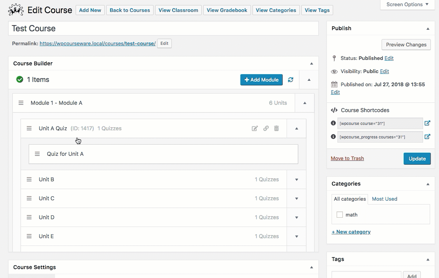Click the 6 Units count text
Image resolution: width=439 pixels, height=278 pixels.
pos(278,103)
